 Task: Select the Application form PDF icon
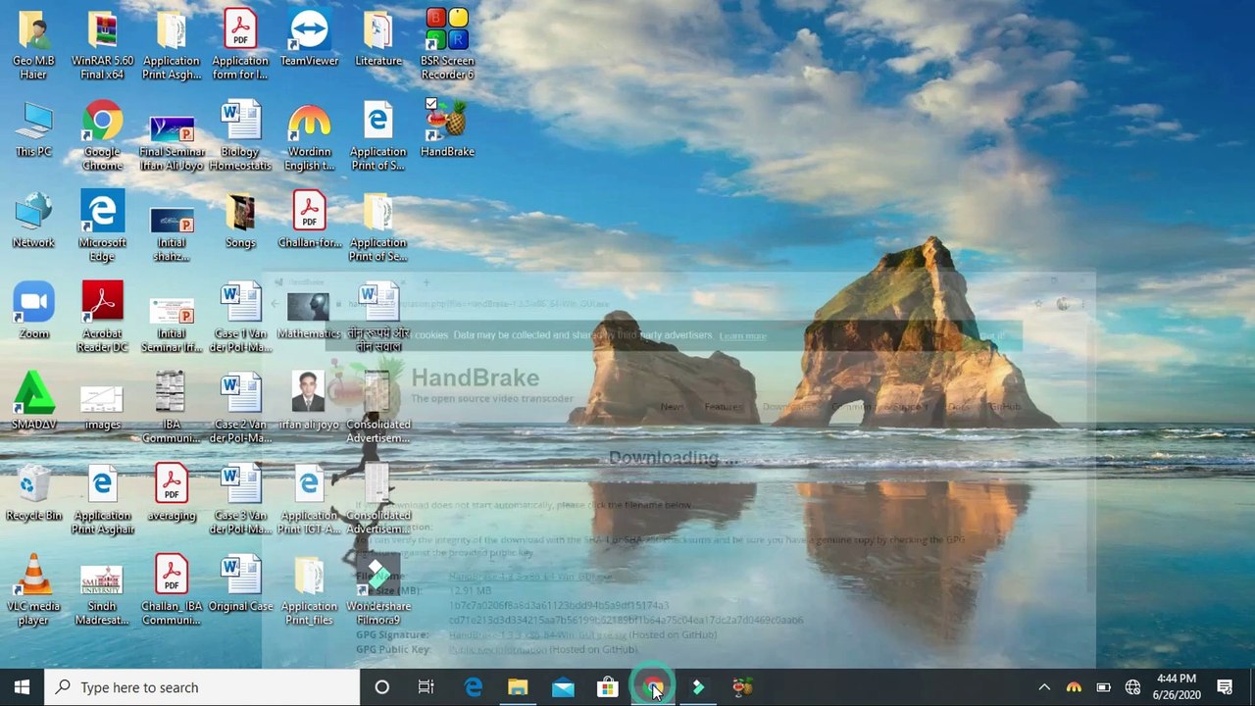(240, 45)
